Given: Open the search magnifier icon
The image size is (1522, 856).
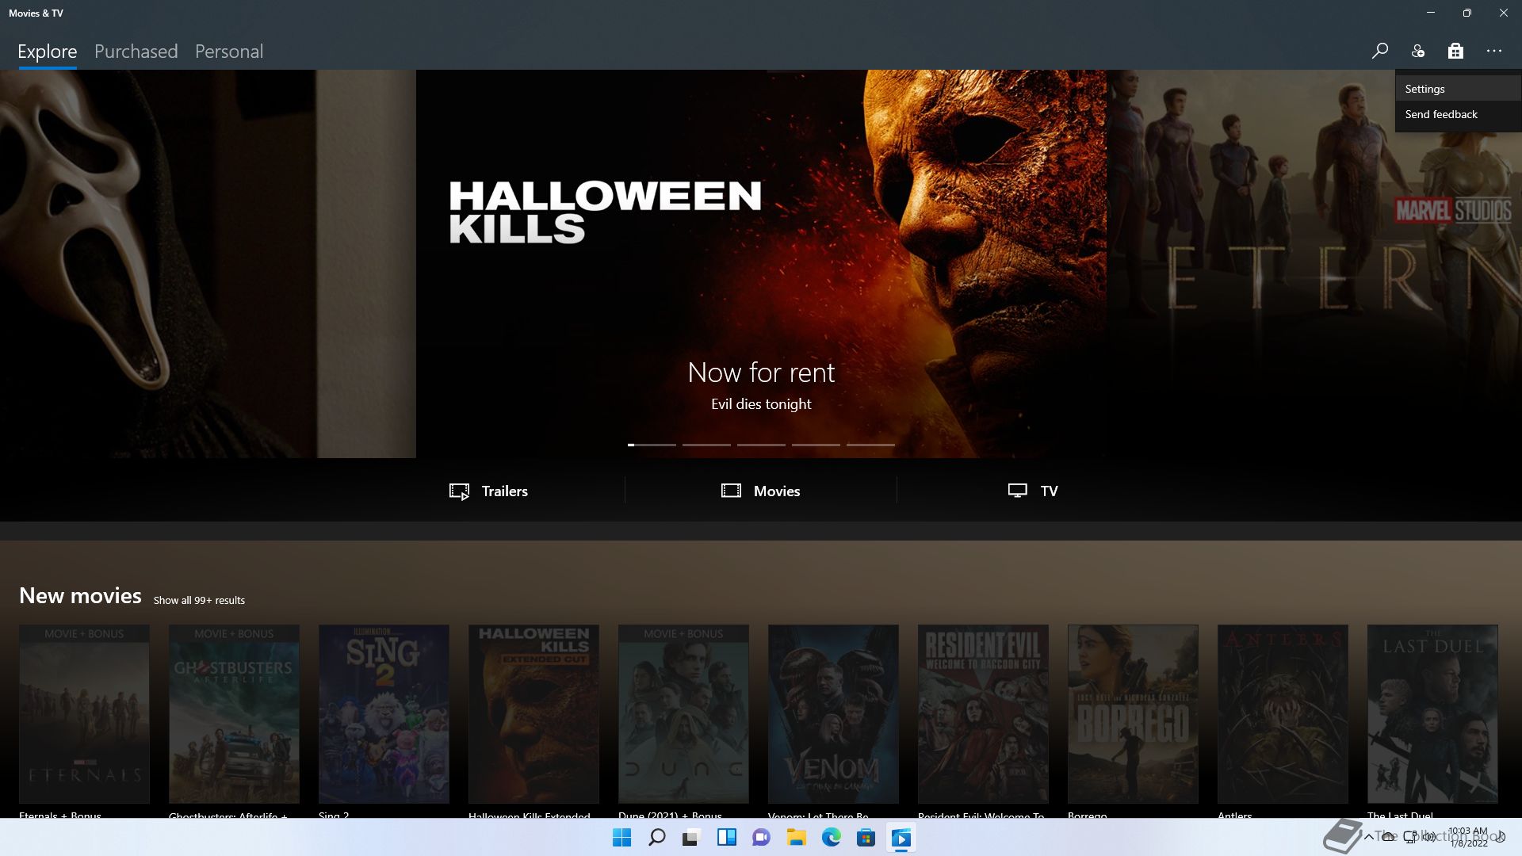Looking at the screenshot, I should pyautogui.click(x=1379, y=52).
